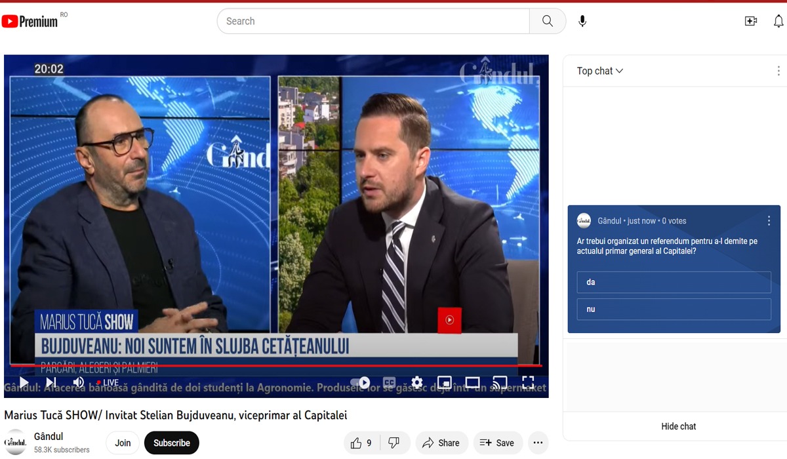
Task: Cast the video to a TV
Action: [x=500, y=382]
